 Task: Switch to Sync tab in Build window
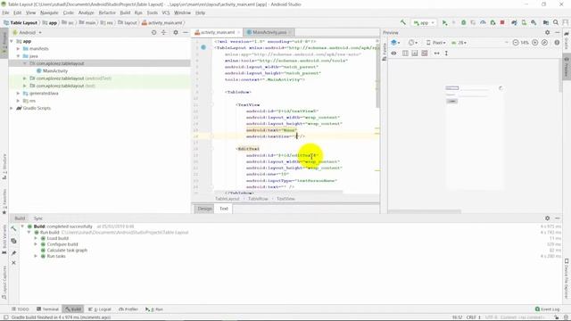pos(38,218)
